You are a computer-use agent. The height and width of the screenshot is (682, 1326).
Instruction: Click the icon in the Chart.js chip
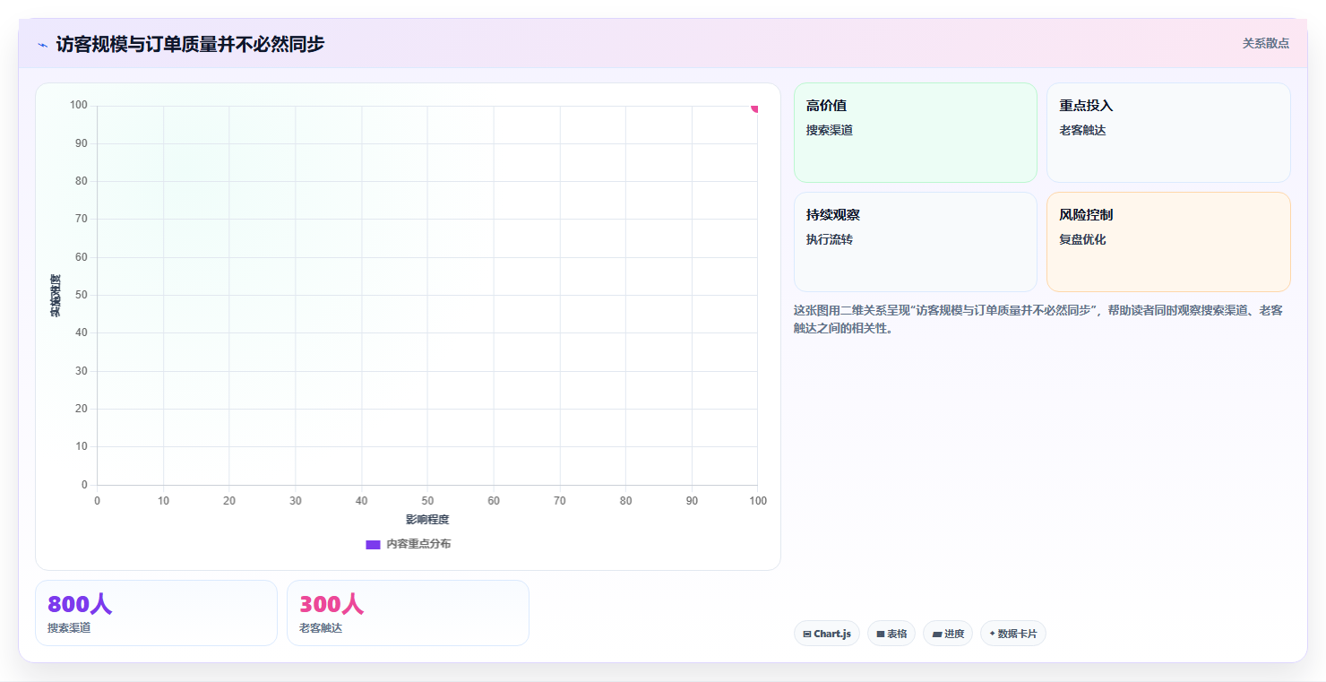[807, 634]
